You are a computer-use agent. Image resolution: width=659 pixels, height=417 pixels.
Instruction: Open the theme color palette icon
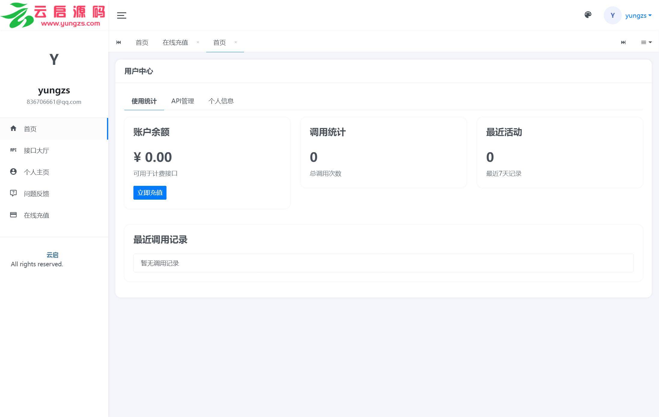click(588, 15)
